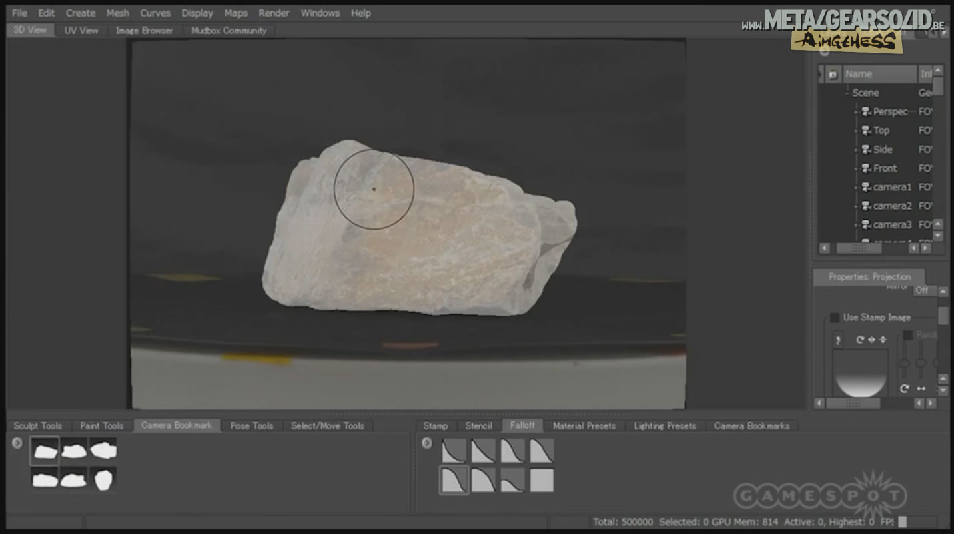Select camera2 in the object list
The image size is (954, 534).
(886, 206)
